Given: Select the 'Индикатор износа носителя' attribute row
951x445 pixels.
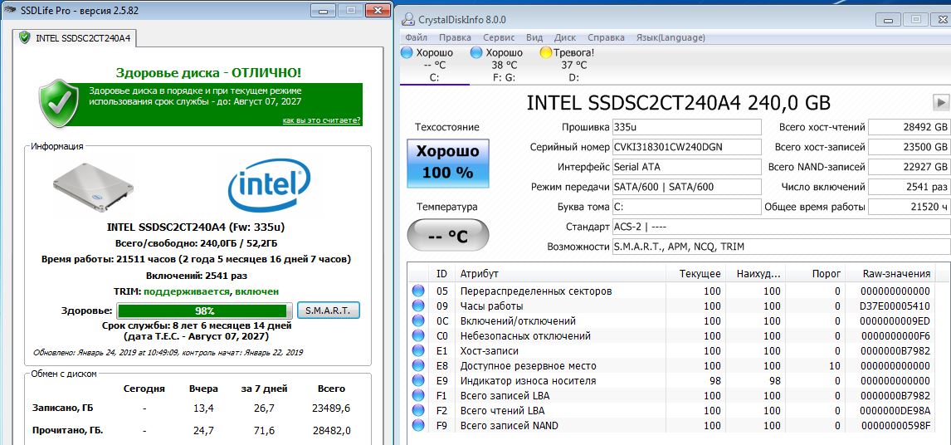Looking at the screenshot, I should (671, 380).
